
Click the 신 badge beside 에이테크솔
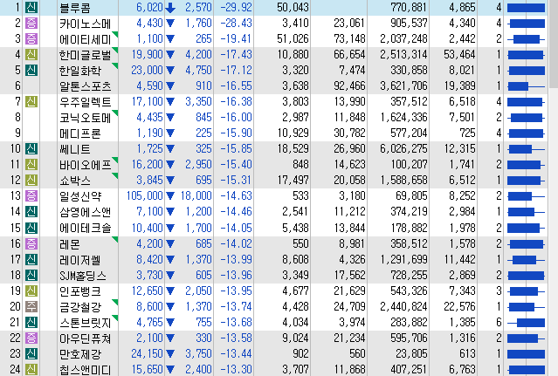pyautogui.click(x=31, y=228)
